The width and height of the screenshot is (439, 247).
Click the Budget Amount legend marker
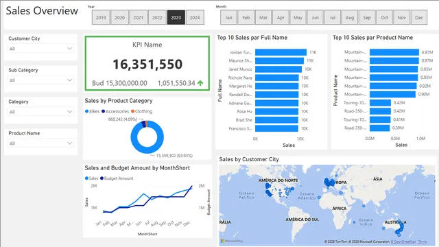click(102, 178)
